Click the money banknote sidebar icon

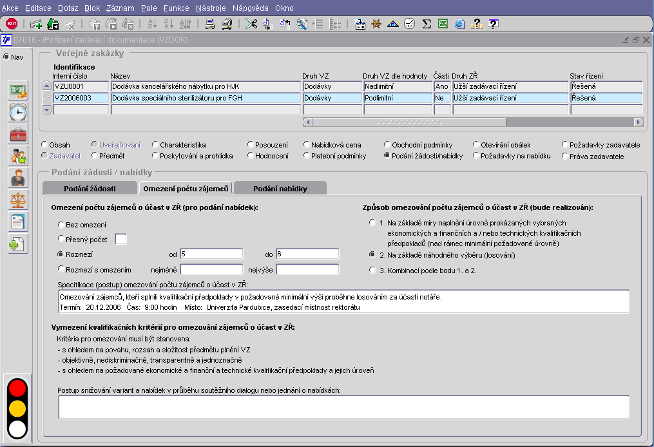point(18,90)
